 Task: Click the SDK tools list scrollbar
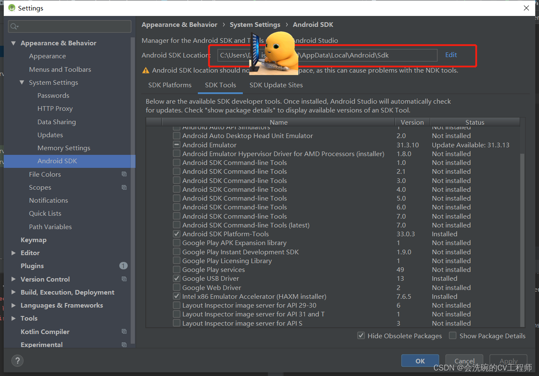[523, 239]
